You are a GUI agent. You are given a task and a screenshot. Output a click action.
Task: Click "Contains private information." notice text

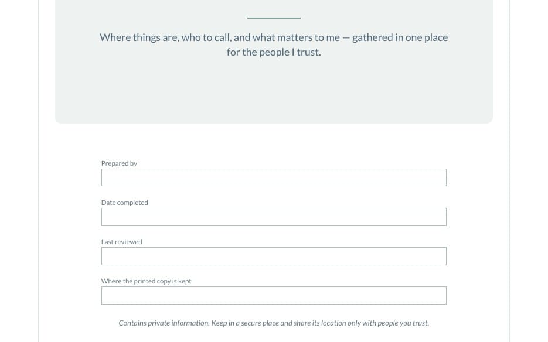point(164,323)
